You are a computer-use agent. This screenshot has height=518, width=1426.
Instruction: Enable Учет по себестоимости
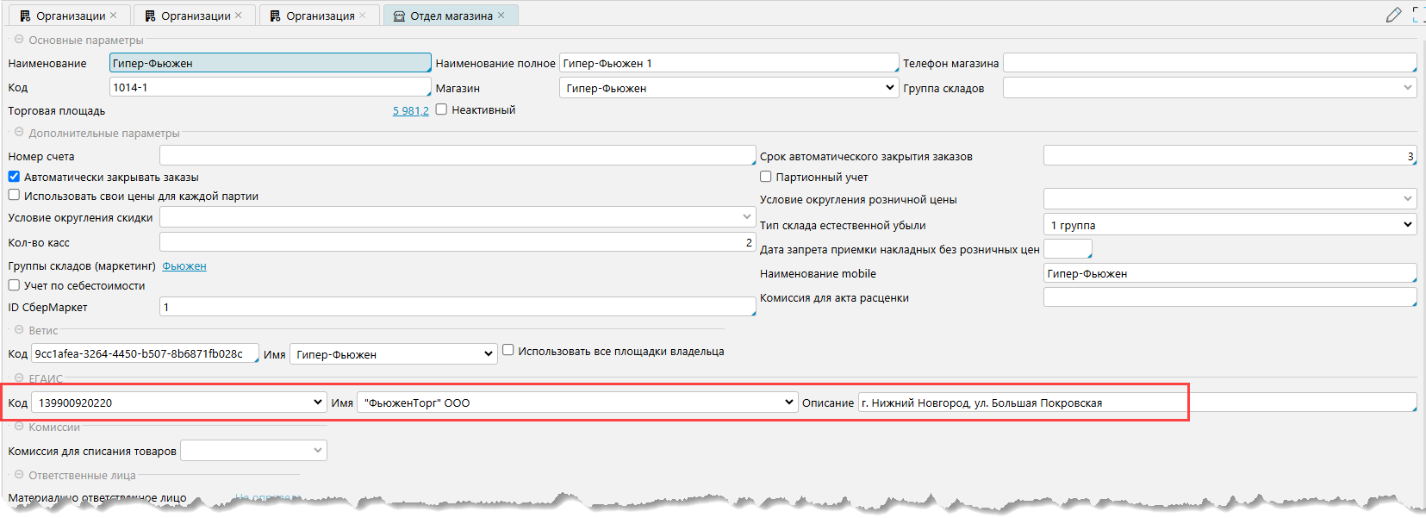coord(14,285)
